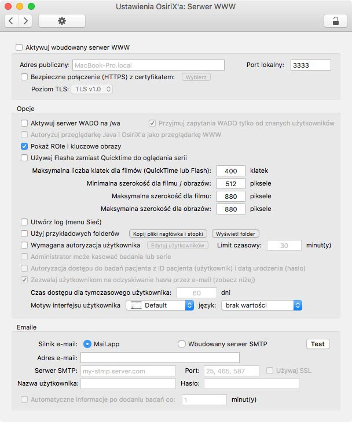Screen dimensions: 352x422
Task: Go forward with the right arrow button
Action: pos(25,21)
